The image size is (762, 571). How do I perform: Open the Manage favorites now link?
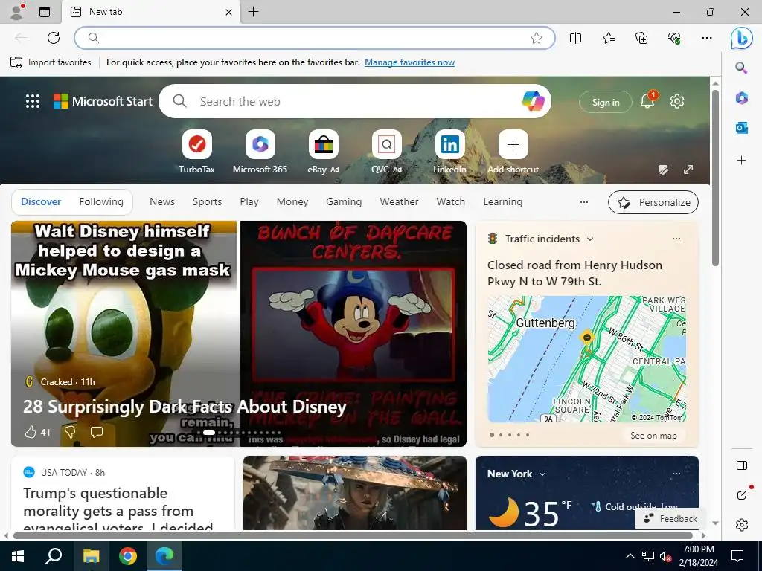[x=410, y=62]
